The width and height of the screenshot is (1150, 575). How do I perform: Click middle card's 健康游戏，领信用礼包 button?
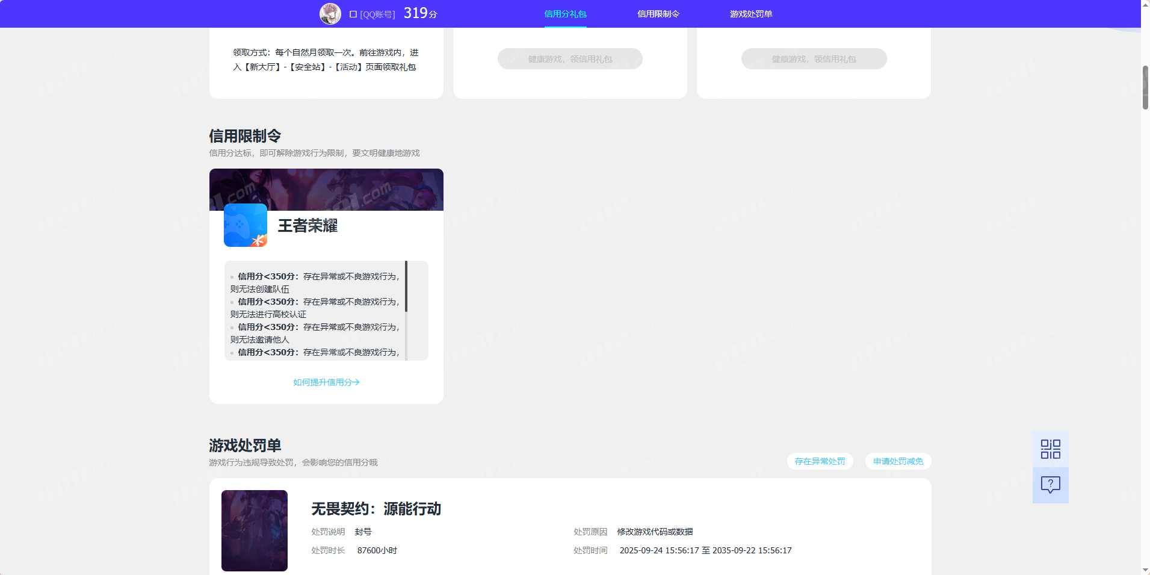[570, 59]
